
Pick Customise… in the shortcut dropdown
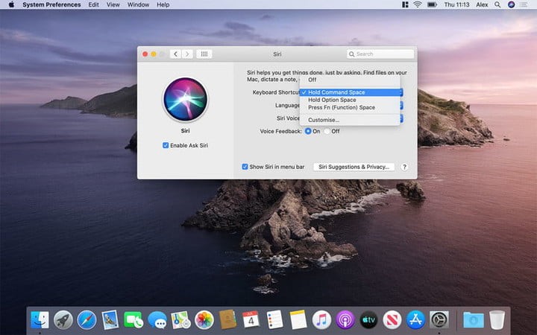click(x=324, y=120)
